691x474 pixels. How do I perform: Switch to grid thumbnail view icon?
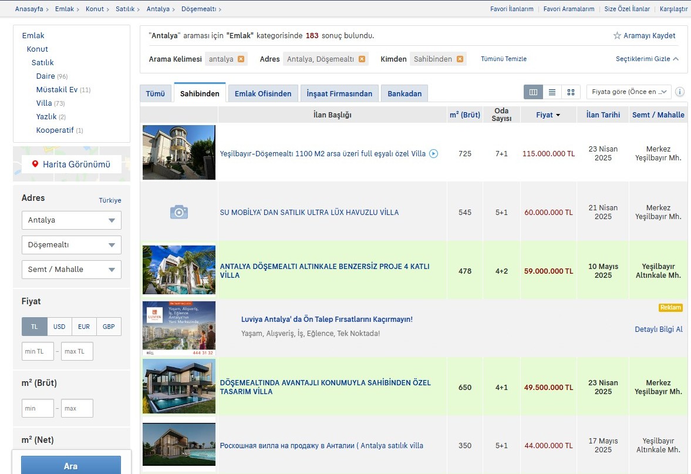tap(571, 92)
